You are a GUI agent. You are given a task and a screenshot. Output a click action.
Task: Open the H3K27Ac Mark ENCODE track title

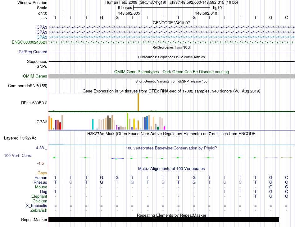point(171,134)
